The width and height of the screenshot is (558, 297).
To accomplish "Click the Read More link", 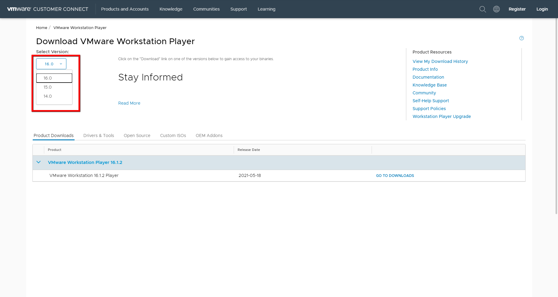I will [129, 103].
